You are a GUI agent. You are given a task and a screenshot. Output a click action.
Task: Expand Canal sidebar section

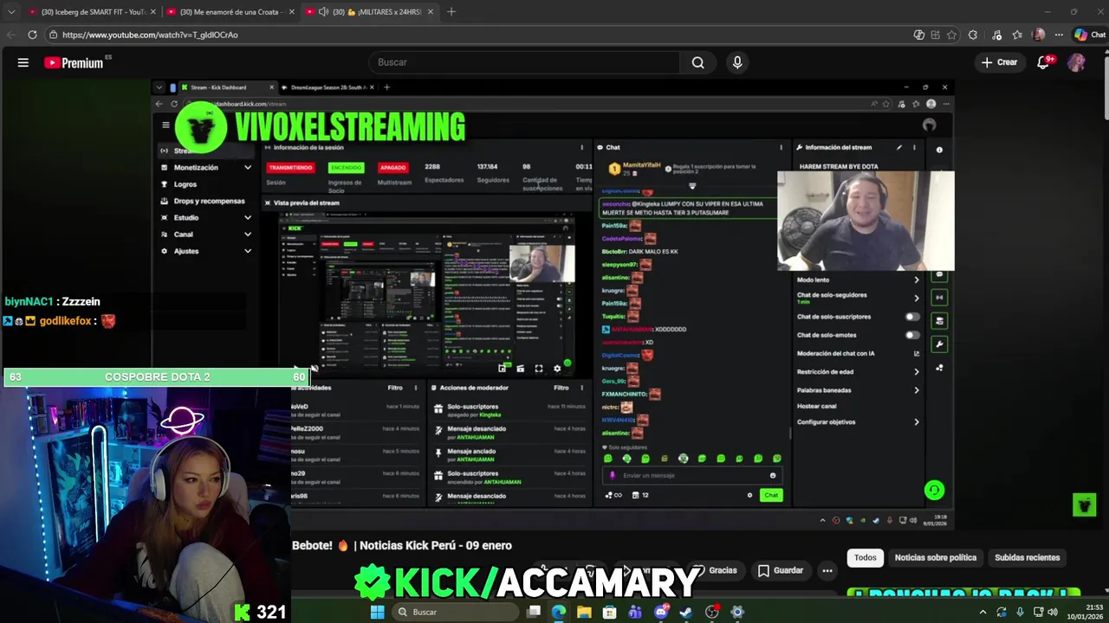(x=247, y=234)
